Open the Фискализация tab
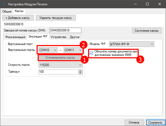The image size is (166, 126). click(15, 37)
